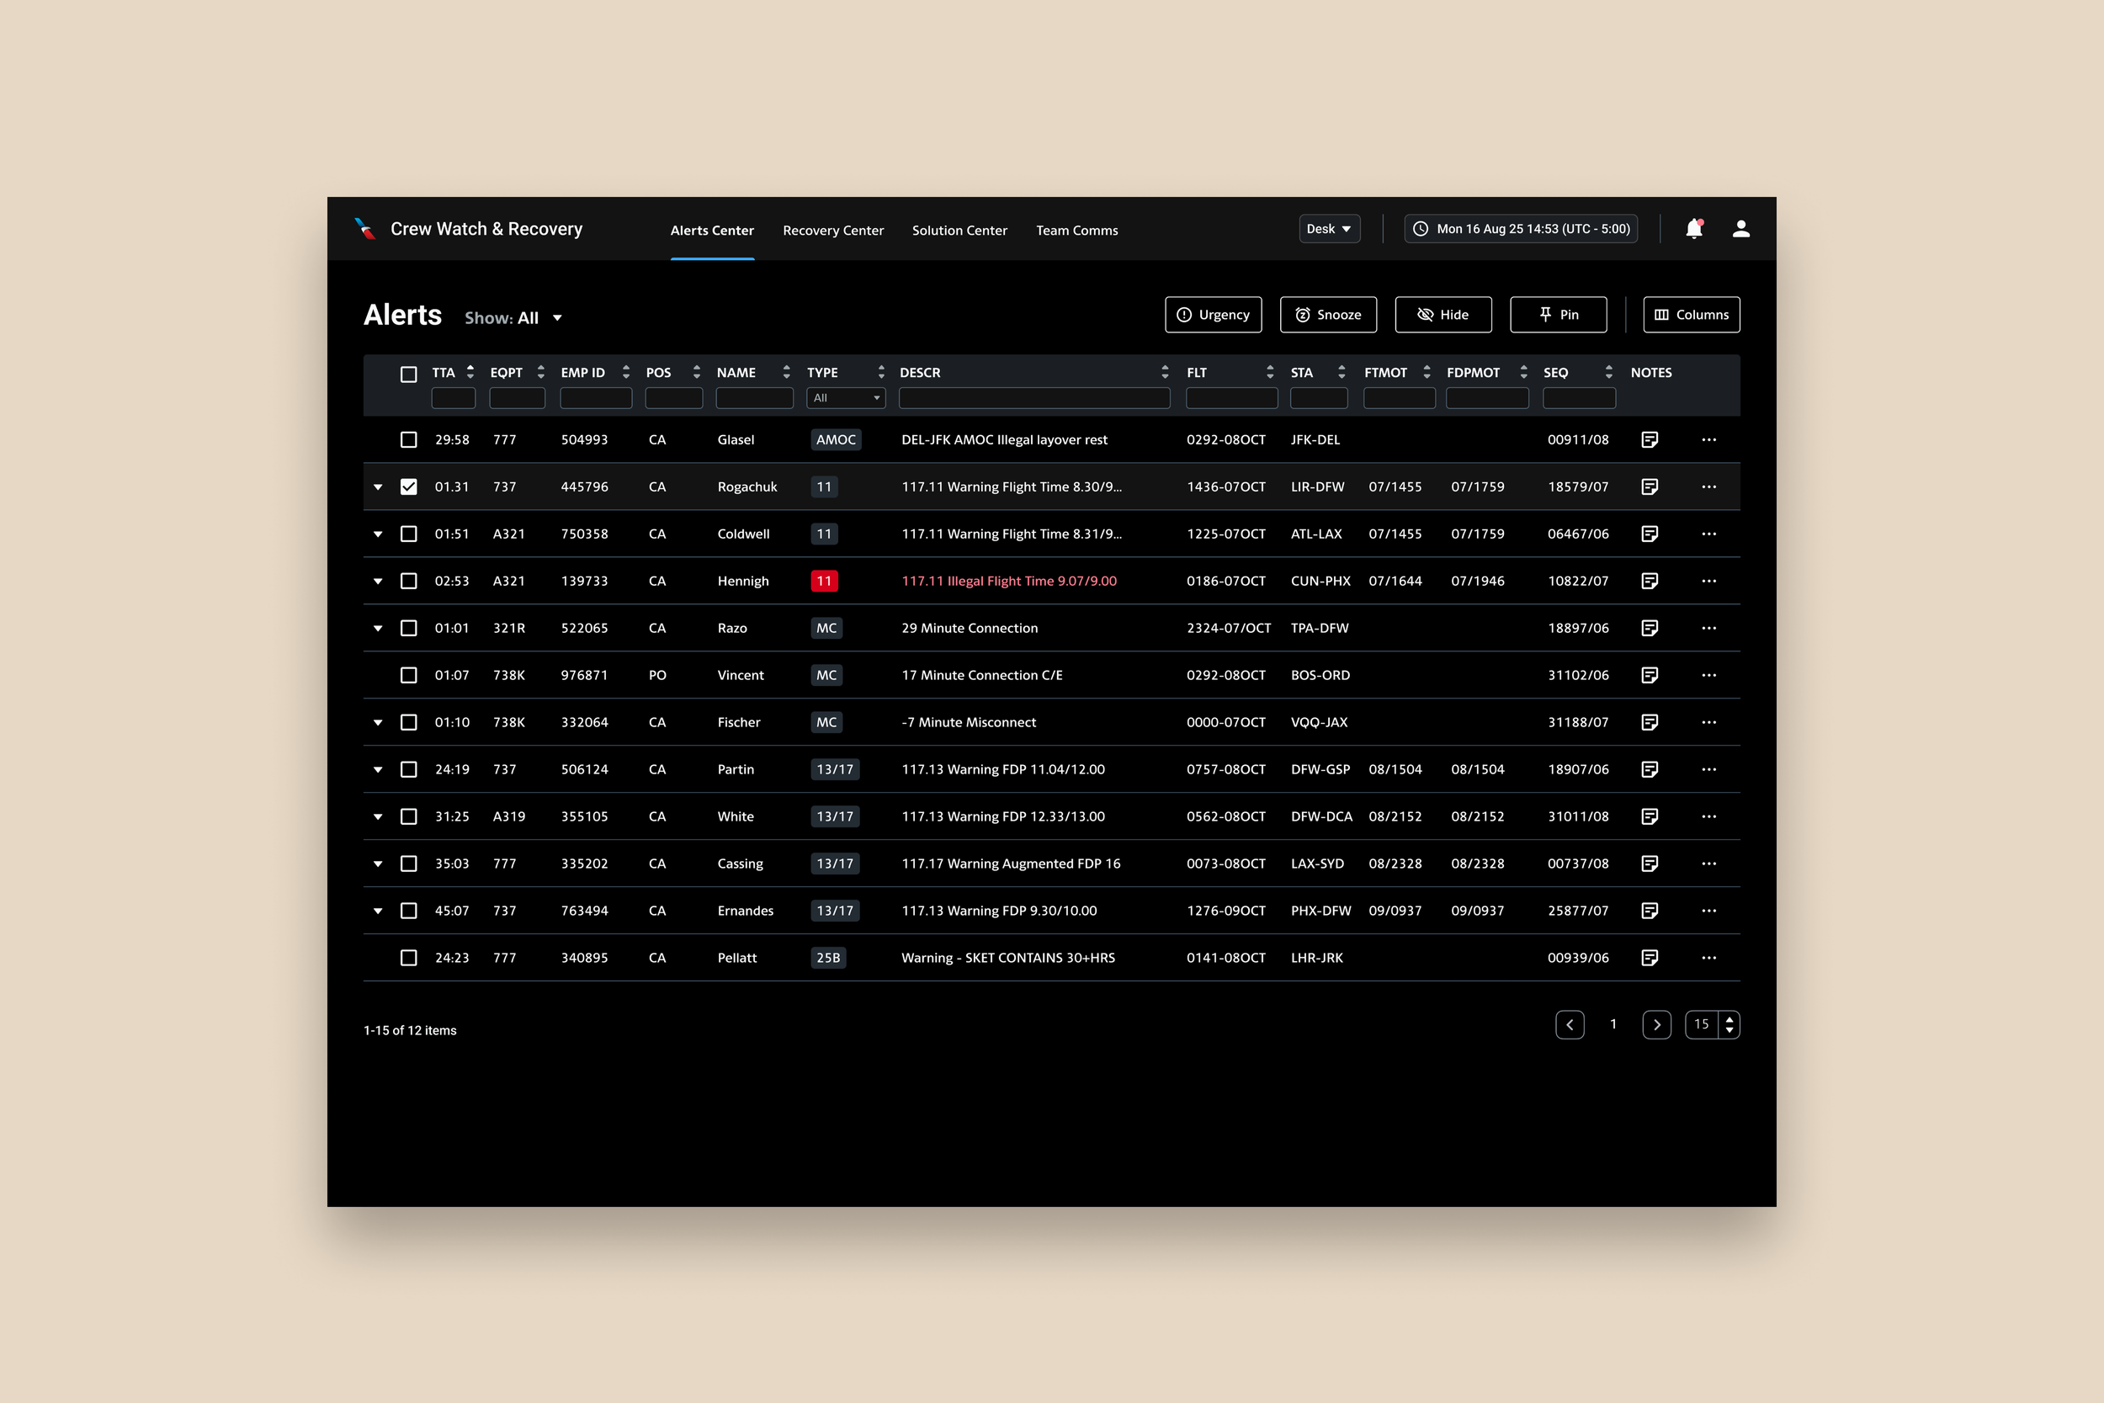This screenshot has height=1403, width=2104.
Task: Check the Vincent row checkbox
Action: pyautogui.click(x=409, y=675)
